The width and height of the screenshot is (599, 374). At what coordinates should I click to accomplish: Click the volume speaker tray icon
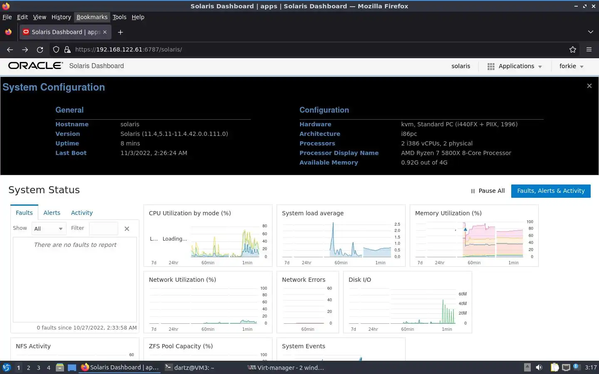point(539,367)
